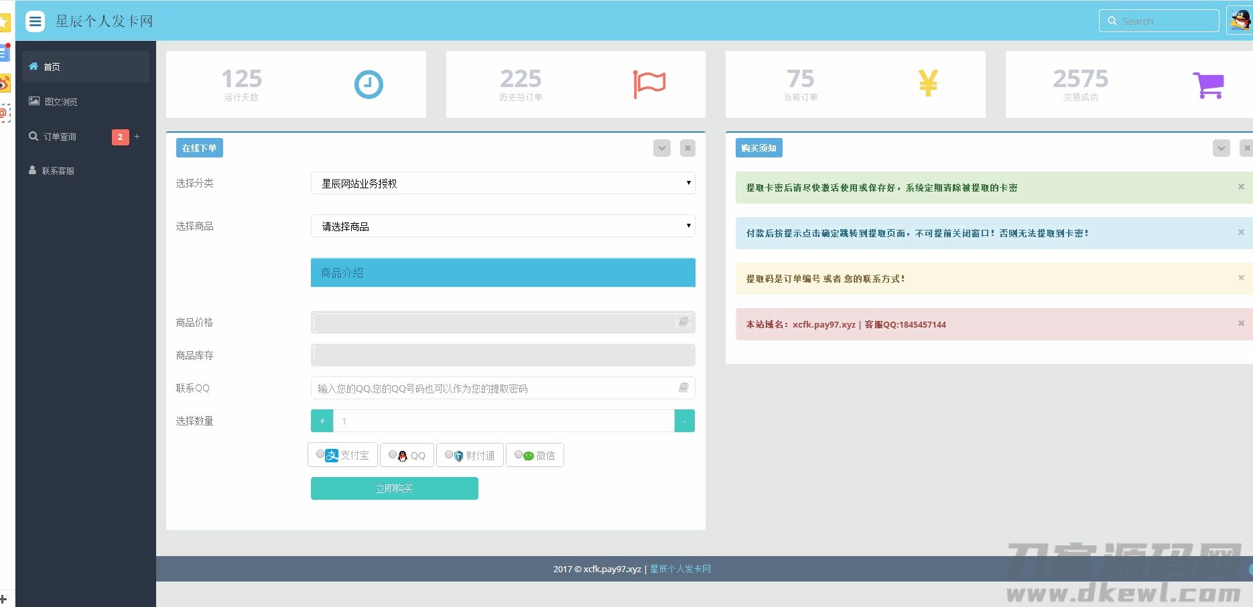The height and width of the screenshot is (607, 1253).
Task: Select 支付宝 payment radio option
Action: 321,454
